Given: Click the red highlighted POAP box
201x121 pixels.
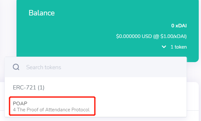Looking at the screenshot, I should (x=52, y=106).
